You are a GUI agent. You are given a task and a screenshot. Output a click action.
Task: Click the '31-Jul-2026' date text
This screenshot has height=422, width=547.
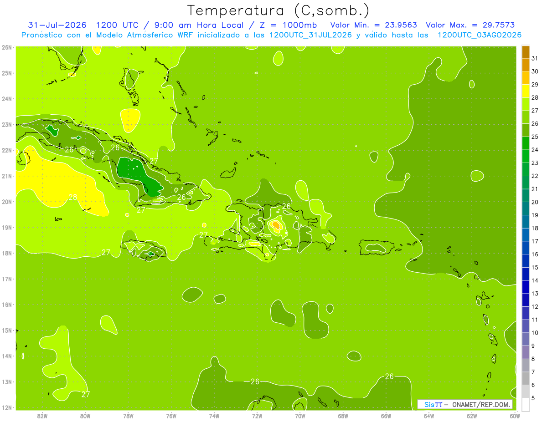58,25
